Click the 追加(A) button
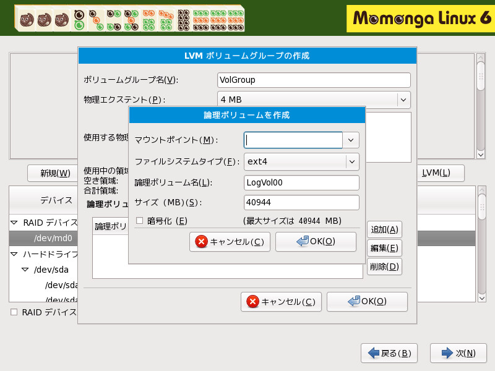 pos(384,229)
